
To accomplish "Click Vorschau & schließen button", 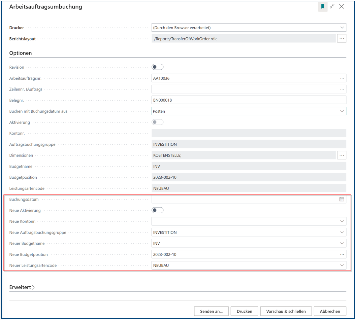I will point(286,311).
